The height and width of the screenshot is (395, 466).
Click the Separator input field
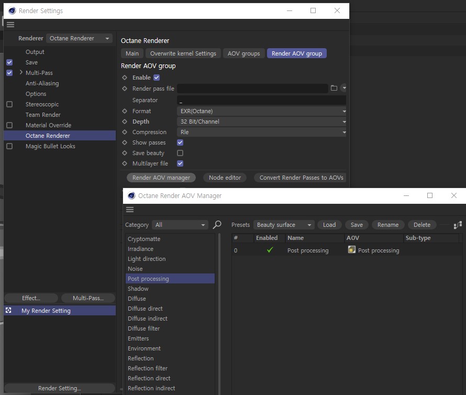click(261, 100)
